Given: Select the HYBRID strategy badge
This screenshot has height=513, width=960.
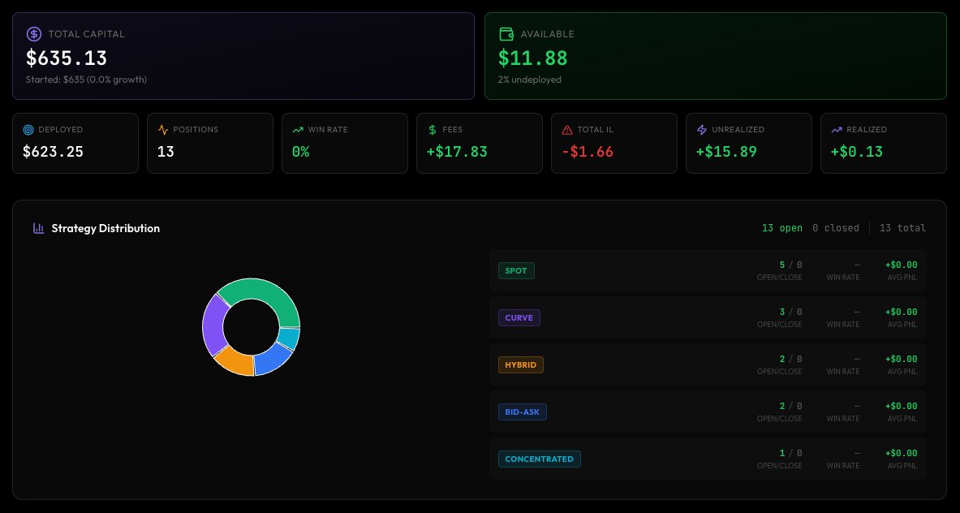Looking at the screenshot, I should (x=520, y=364).
